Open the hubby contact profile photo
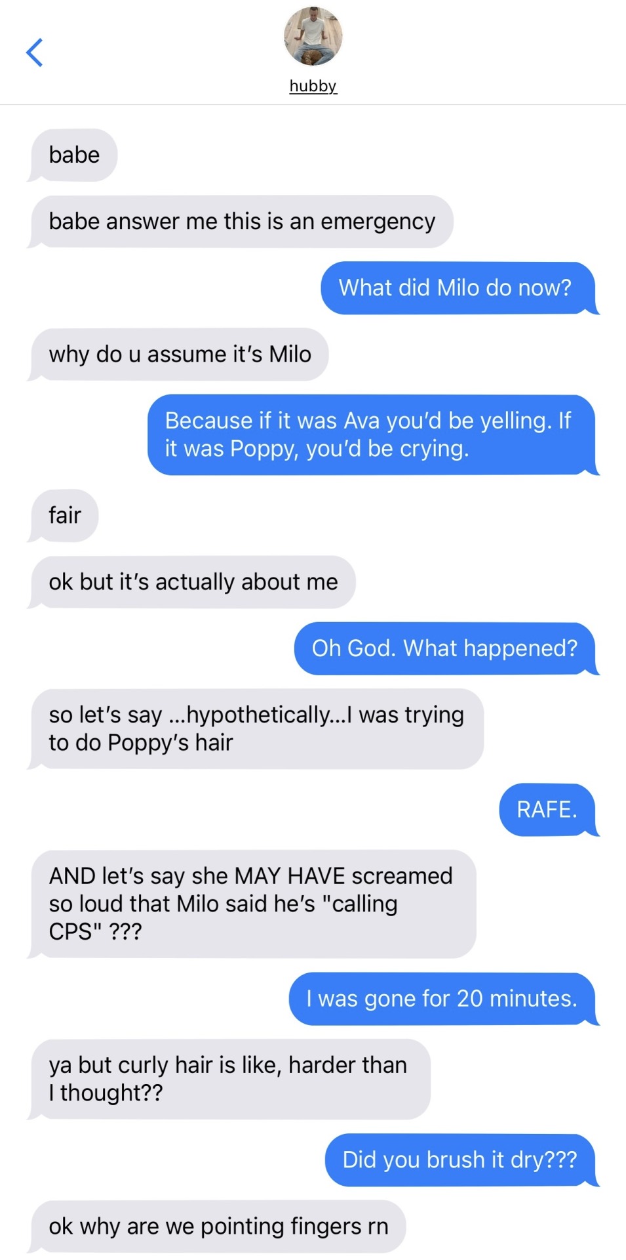626x1260 pixels. coord(313,37)
